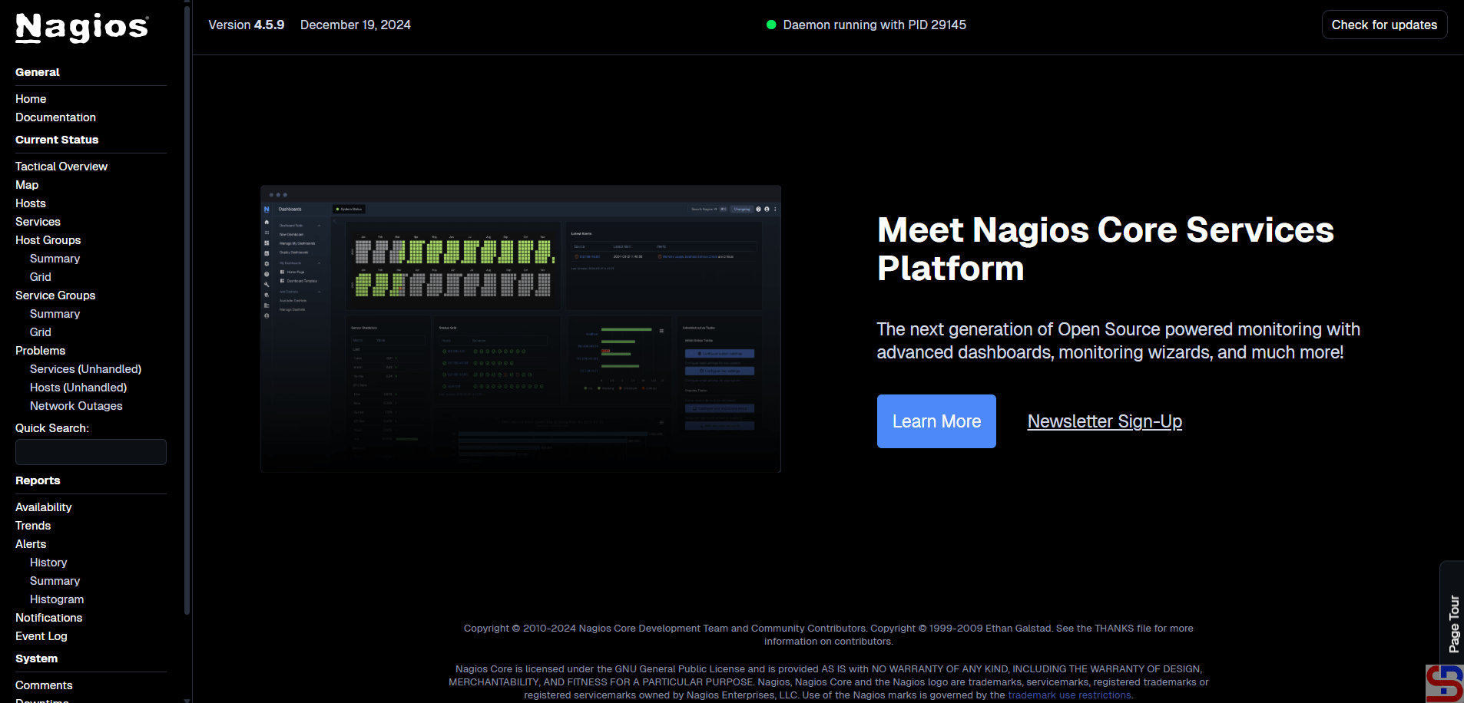The width and height of the screenshot is (1464, 703).
Task: Click the bottom-right corner badge icon
Action: pyautogui.click(x=1444, y=683)
